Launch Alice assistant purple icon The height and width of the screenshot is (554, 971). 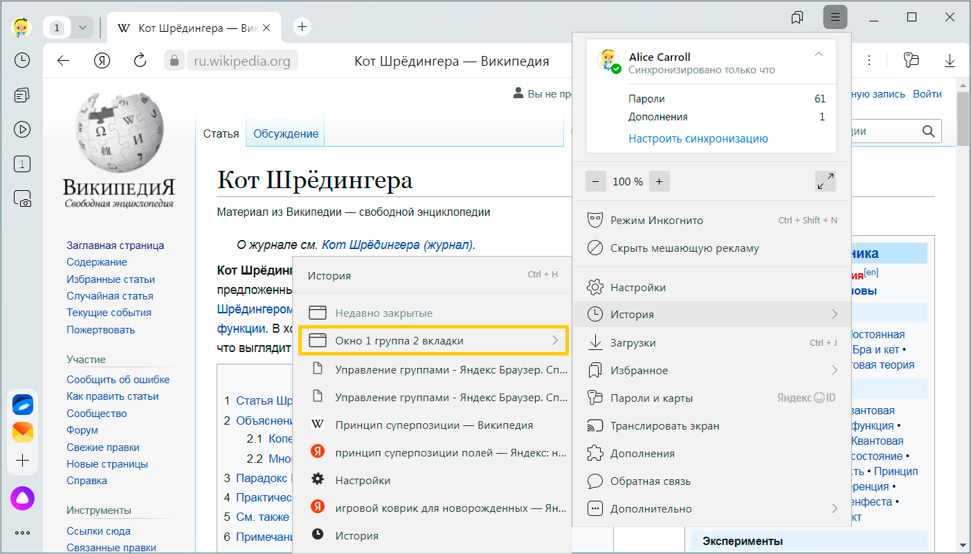tap(22, 499)
